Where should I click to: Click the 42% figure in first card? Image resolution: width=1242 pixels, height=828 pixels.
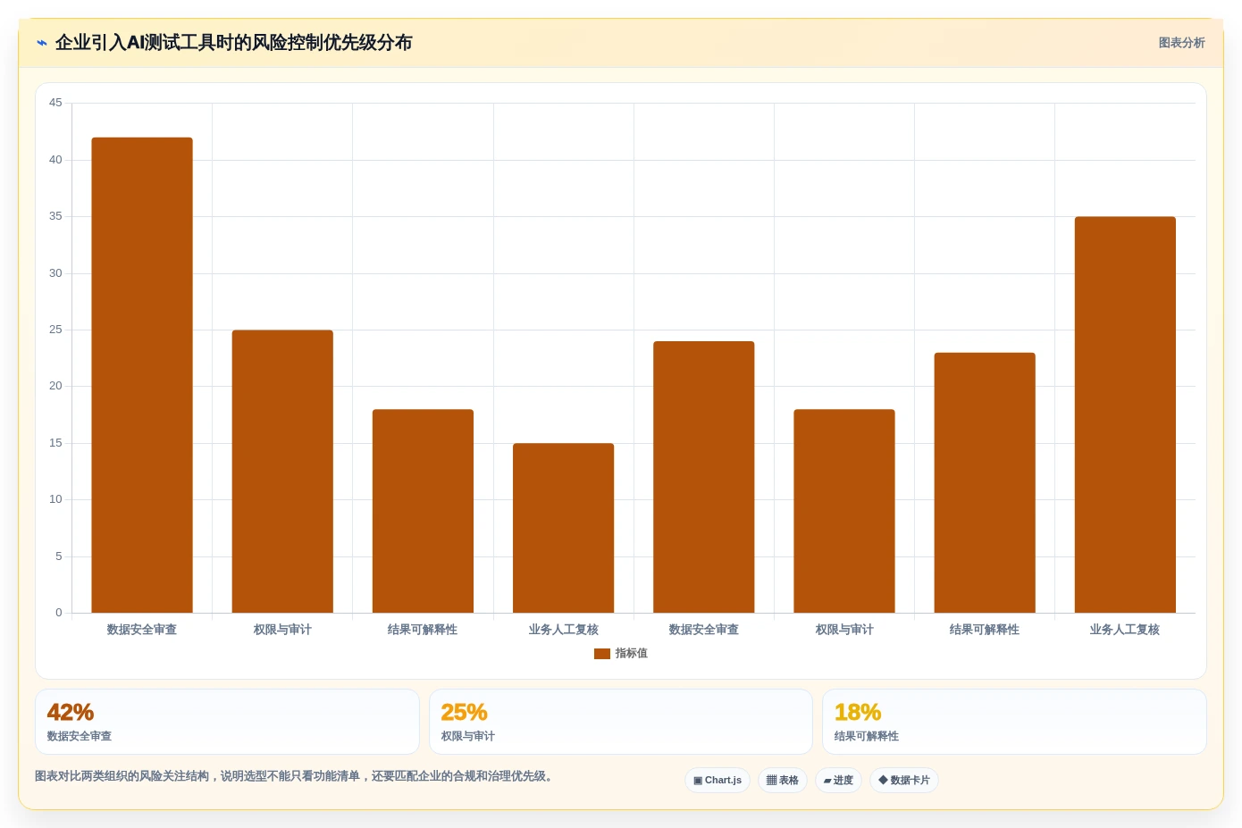tap(71, 712)
